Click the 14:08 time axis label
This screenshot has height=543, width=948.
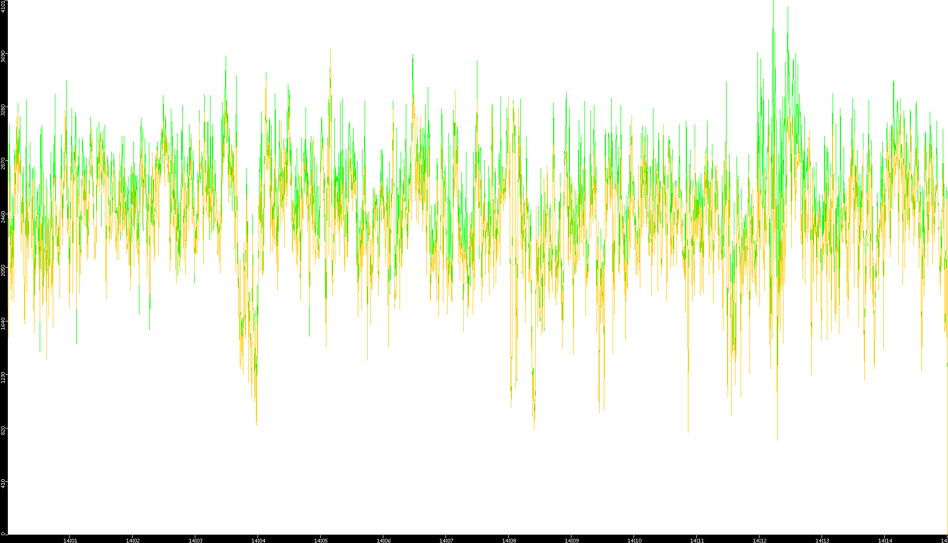coord(509,540)
